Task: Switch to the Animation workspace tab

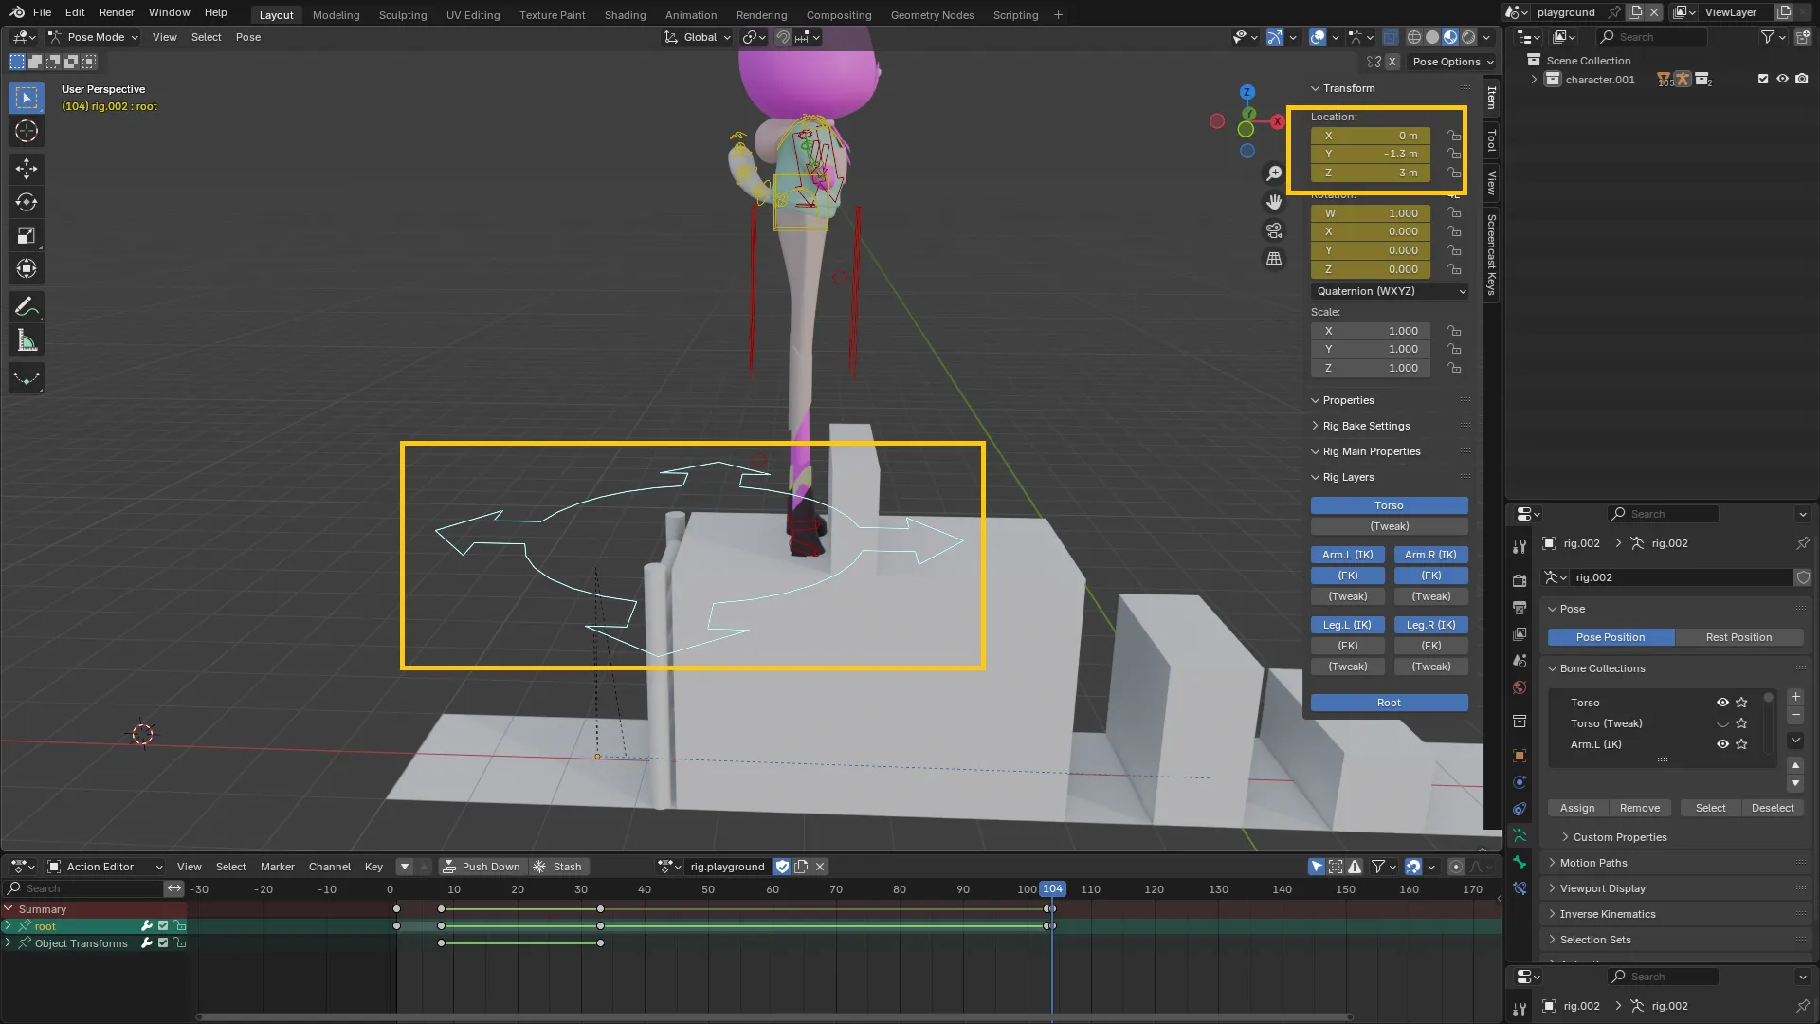Action: coord(690,15)
